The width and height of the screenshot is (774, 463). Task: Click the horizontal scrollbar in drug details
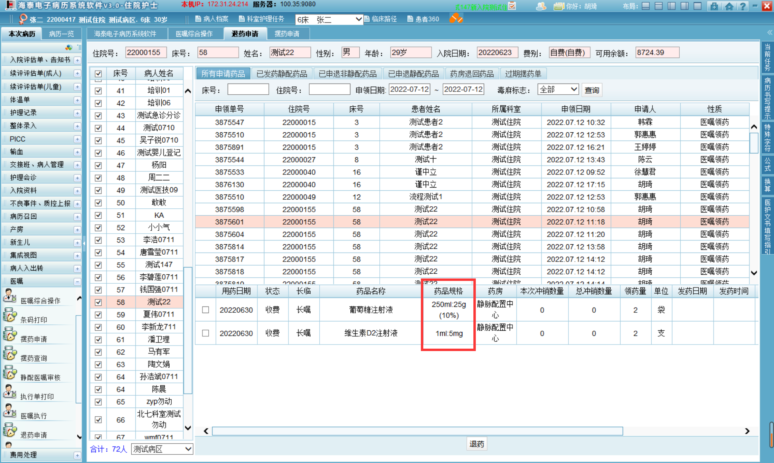[417, 431]
